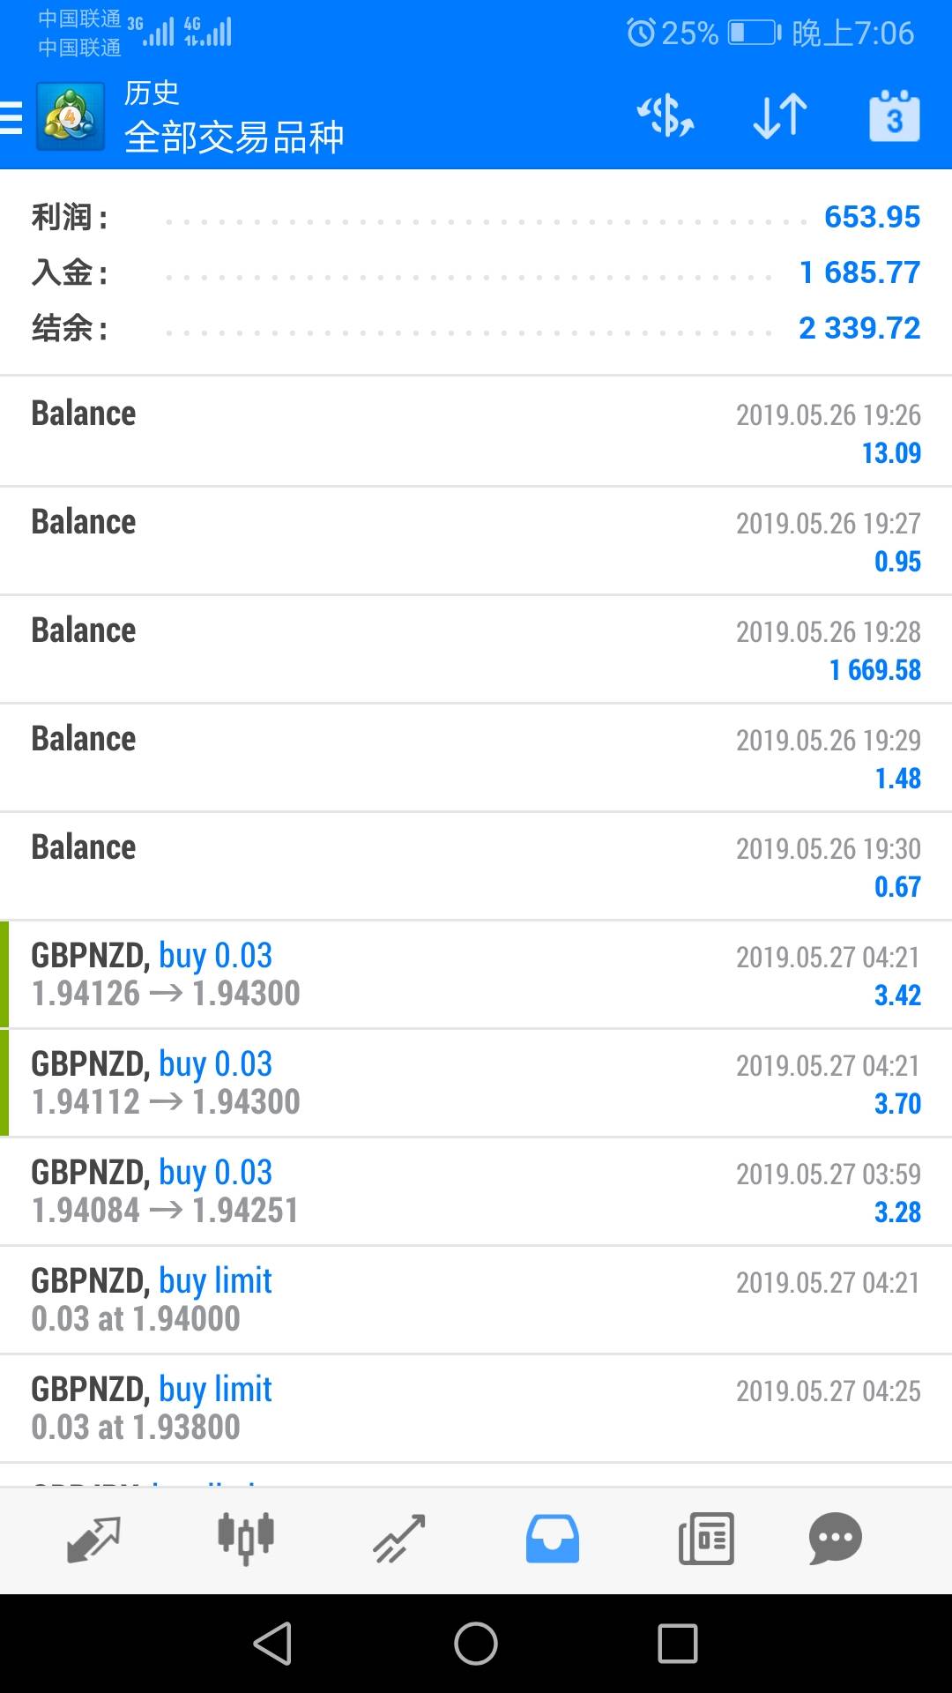Screen dimensions: 952x1693
Task: Tap the 全部交易品种 title dropdown
Action: point(234,138)
